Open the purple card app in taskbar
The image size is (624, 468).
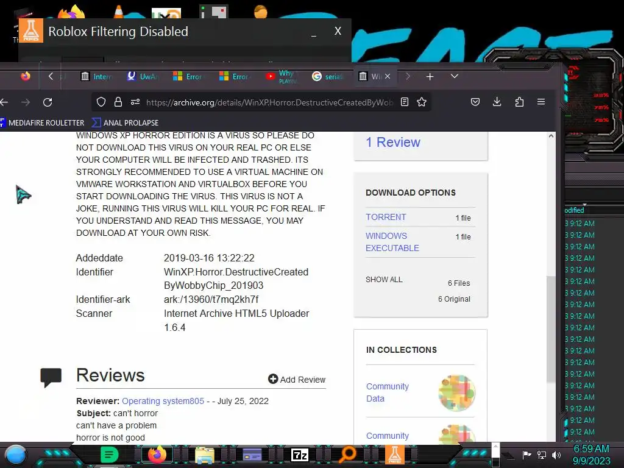click(252, 455)
